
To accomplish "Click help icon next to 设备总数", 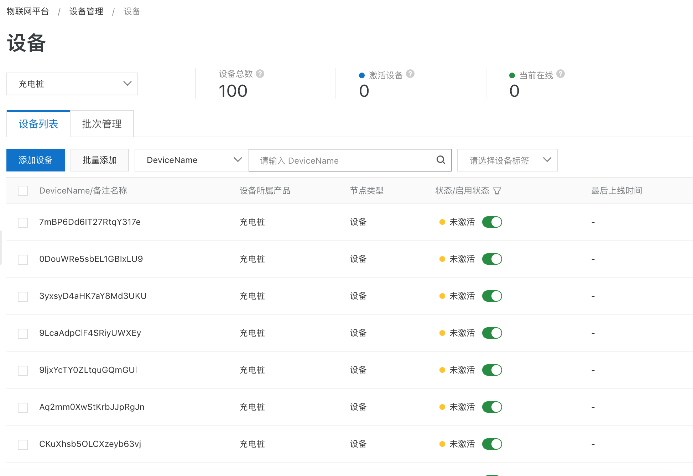I will point(260,74).
